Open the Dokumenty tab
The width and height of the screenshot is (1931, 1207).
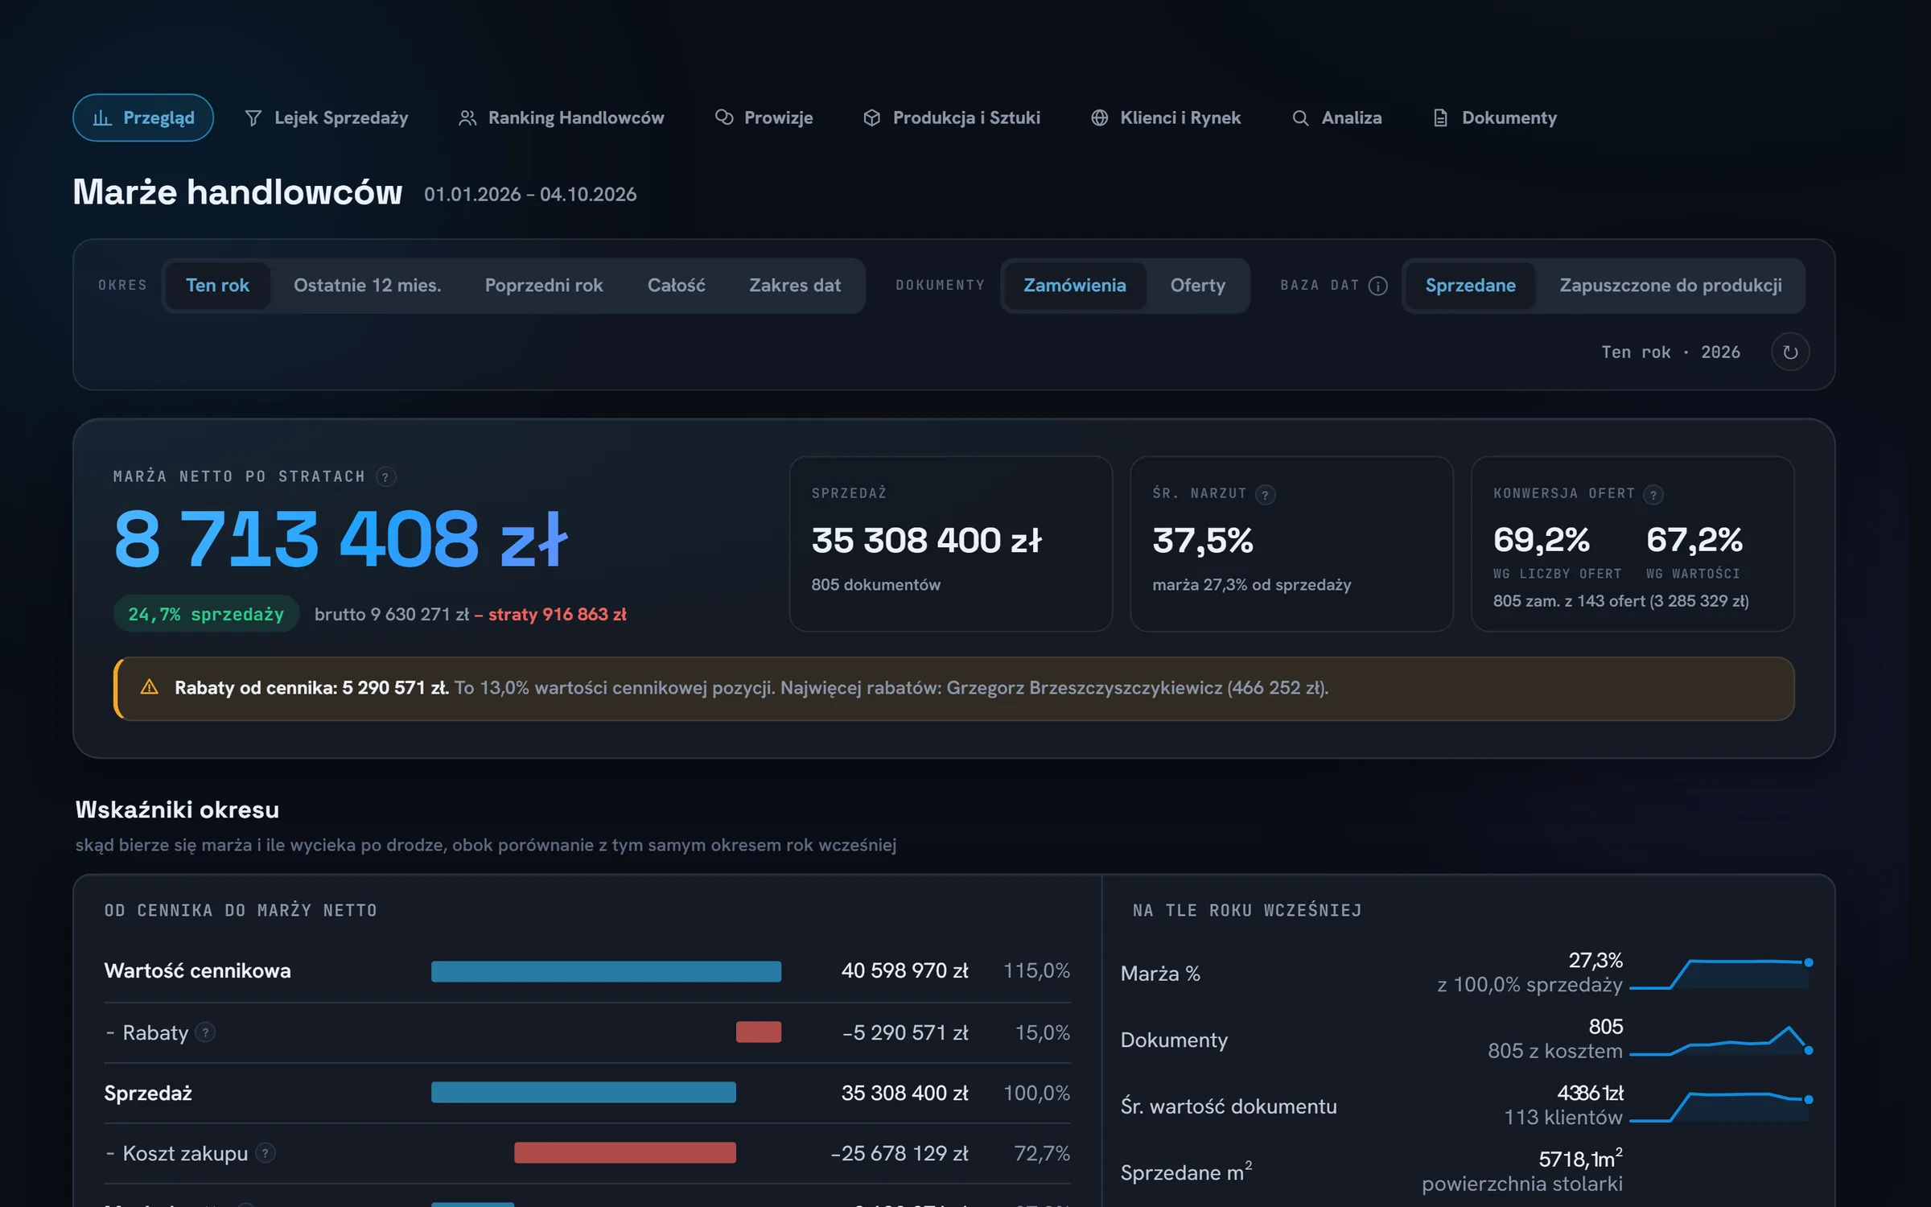click(1495, 118)
